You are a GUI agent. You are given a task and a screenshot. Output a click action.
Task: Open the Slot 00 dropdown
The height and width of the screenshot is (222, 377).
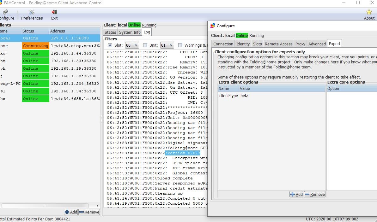[132, 45]
